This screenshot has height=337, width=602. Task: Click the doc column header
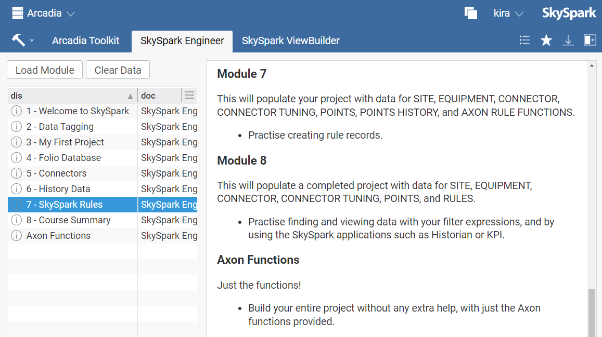pos(159,96)
